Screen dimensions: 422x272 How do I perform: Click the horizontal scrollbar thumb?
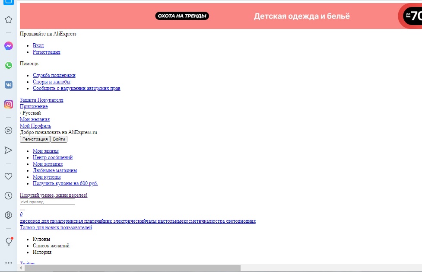[133, 268]
